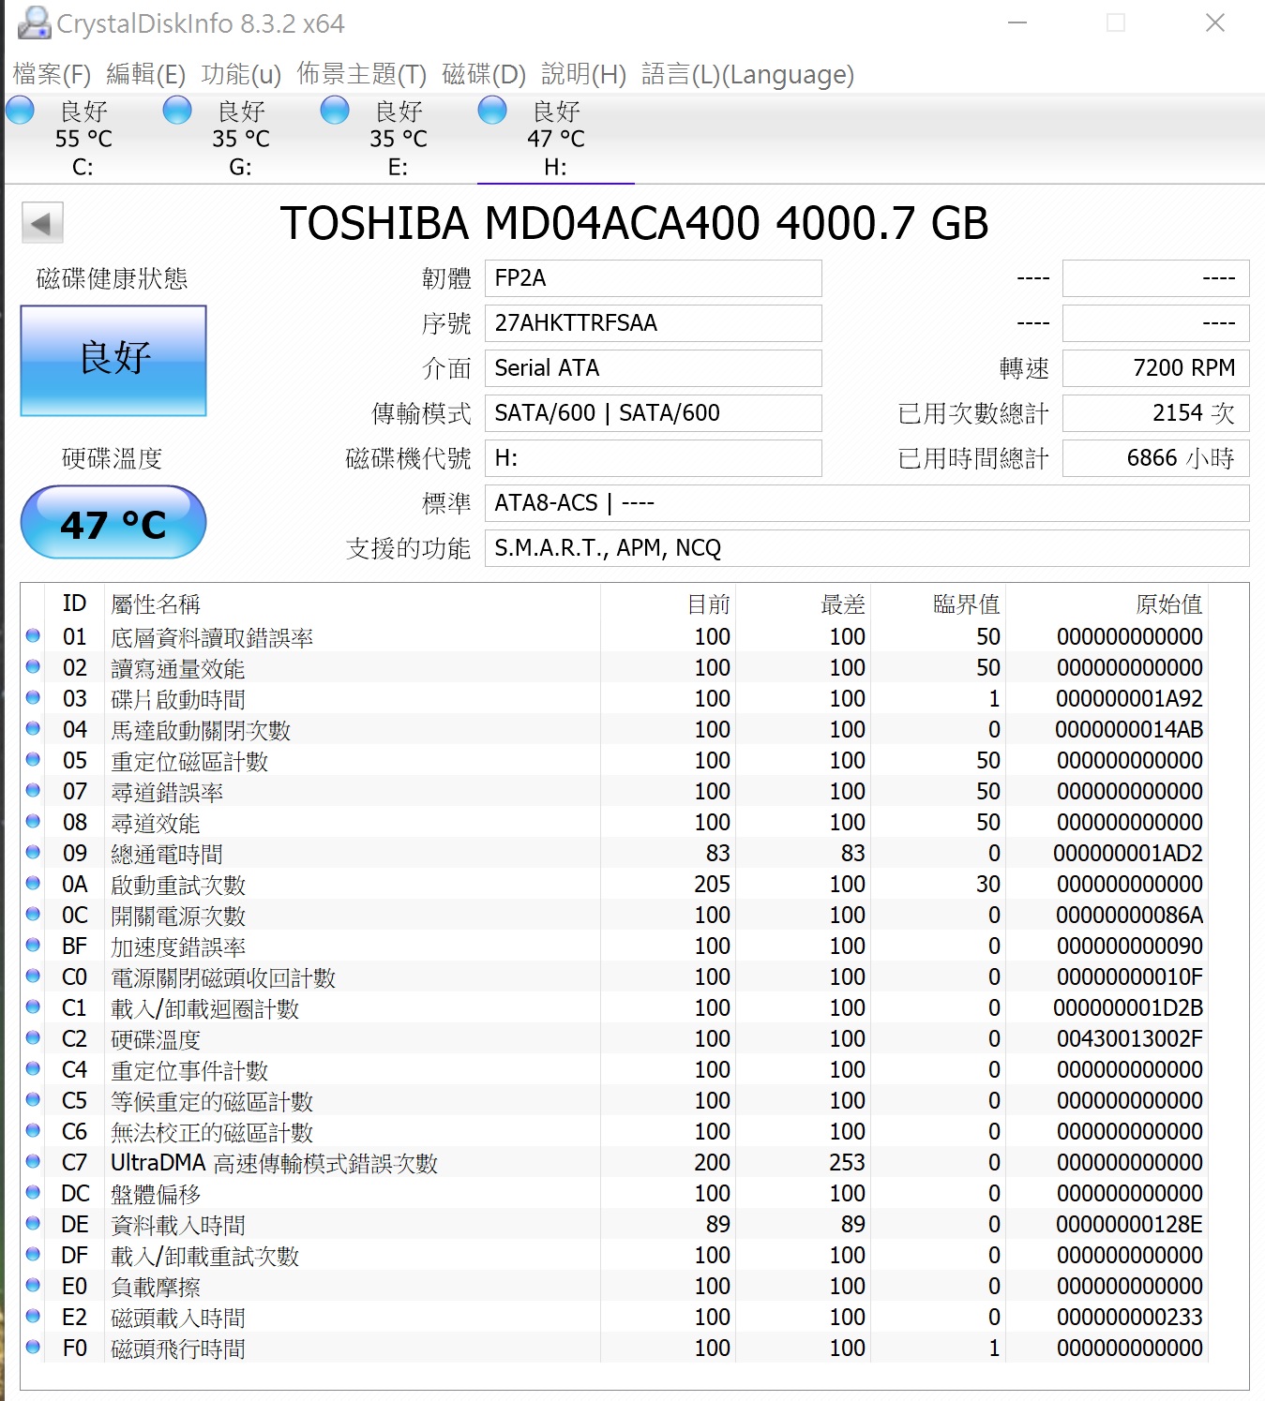The width and height of the screenshot is (1265, 1401).
Task: Click the H: drive label tab
Action: pos(555,168)
